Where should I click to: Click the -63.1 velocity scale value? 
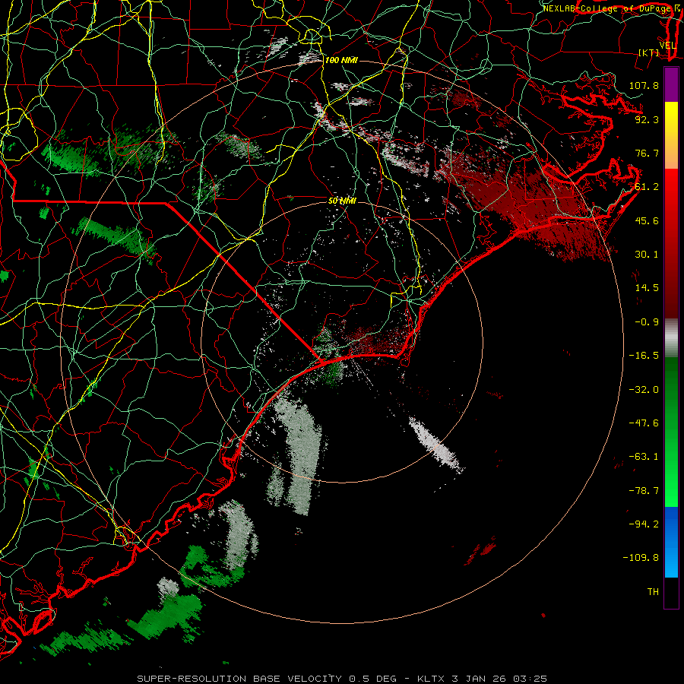pyautogui.click(x=644, y=457)
